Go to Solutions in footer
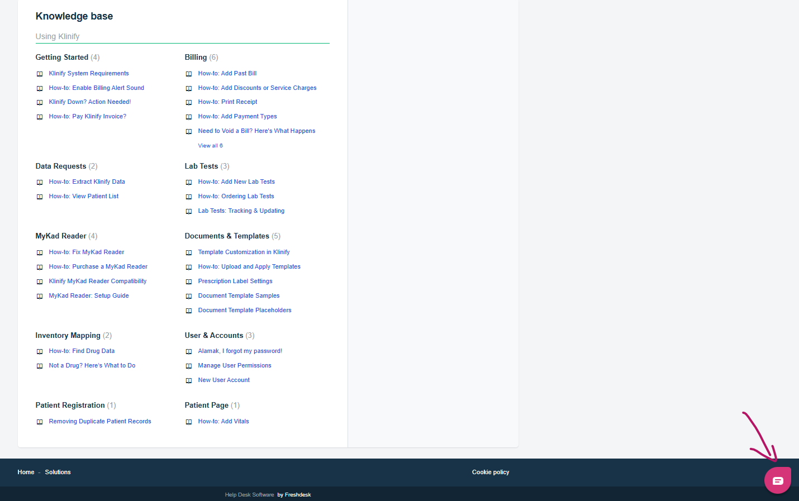Screen dimensions: 799x501 click(58, 472)
